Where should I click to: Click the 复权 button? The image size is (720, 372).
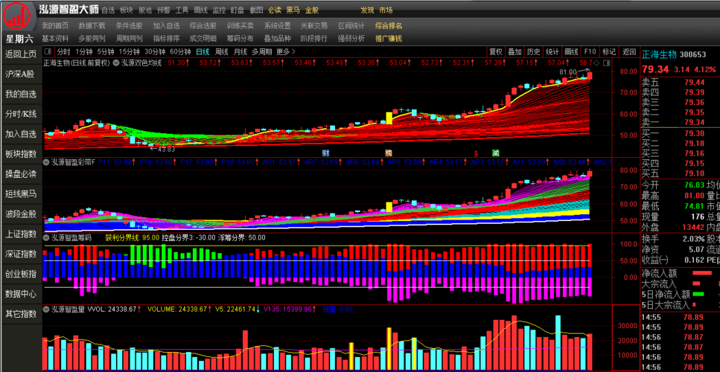[495, 51]
